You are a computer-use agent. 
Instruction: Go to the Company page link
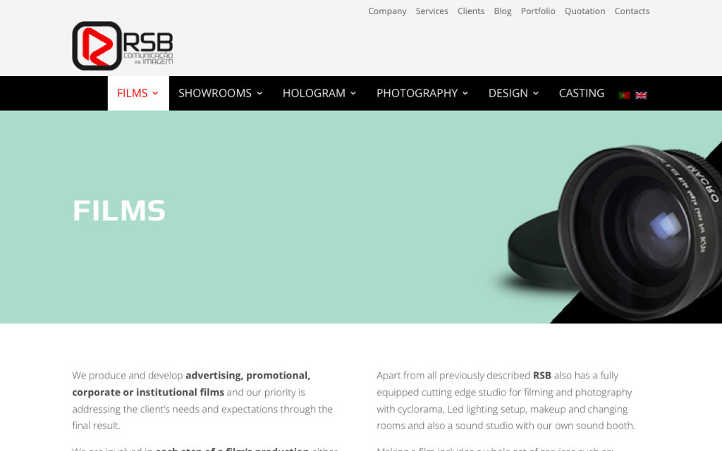point(387,11)
